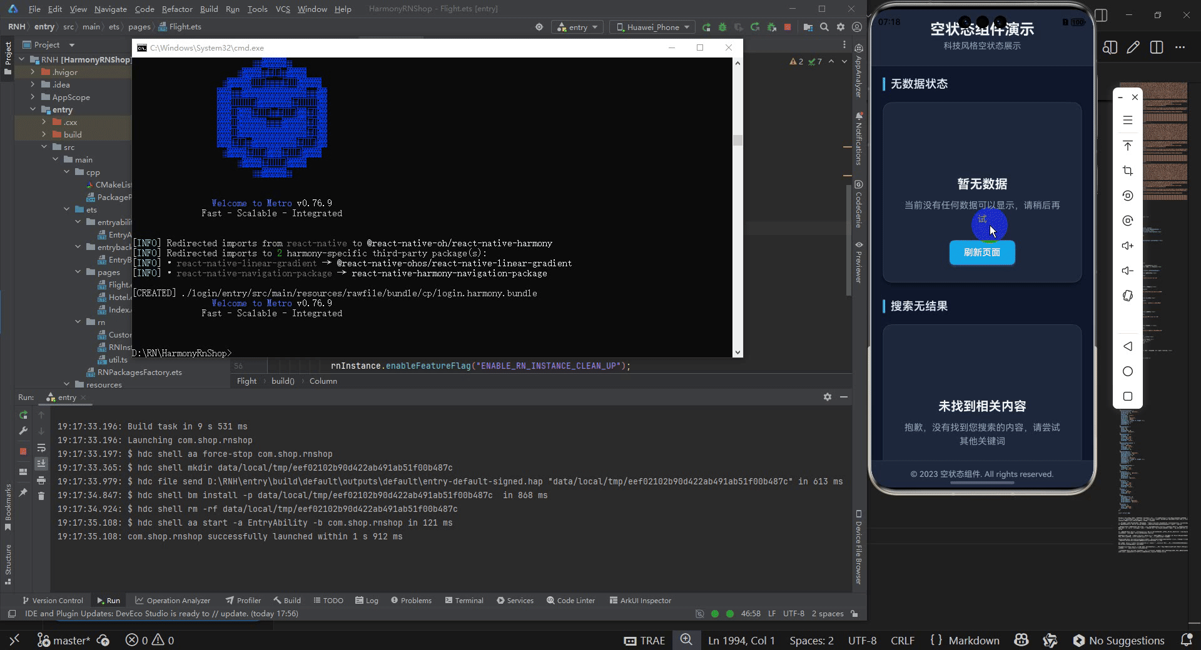Viewport: 1201px width, 650px height.
Task: Increase emulator volume
Action: (x=1128, y=246)
